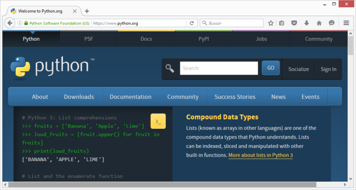Open the Firefox hamburger menu
The image size is (356, 190).
(346, 23)
